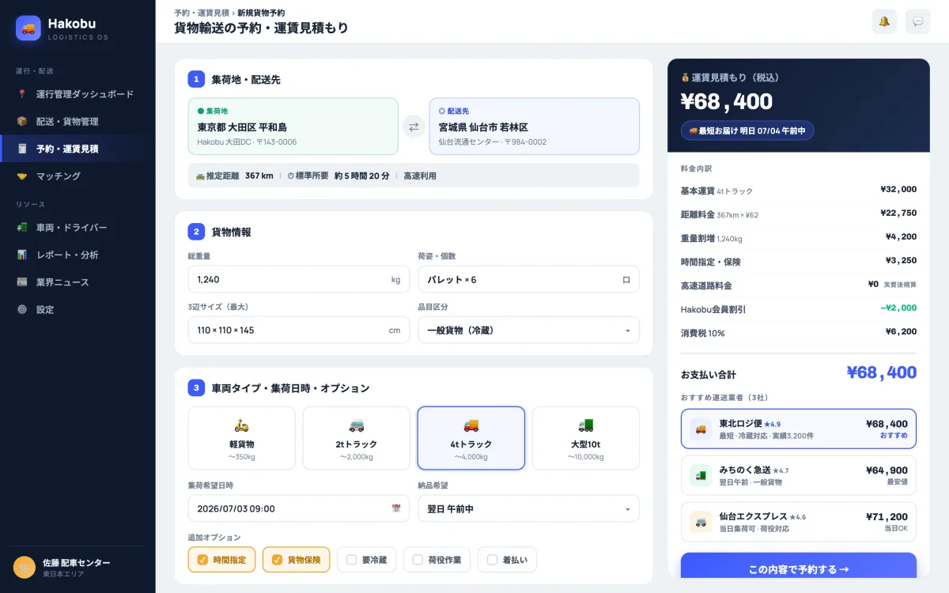949x593 pixels.
Task: Open the chat messages icon
Action: click(x=918, y=21)
